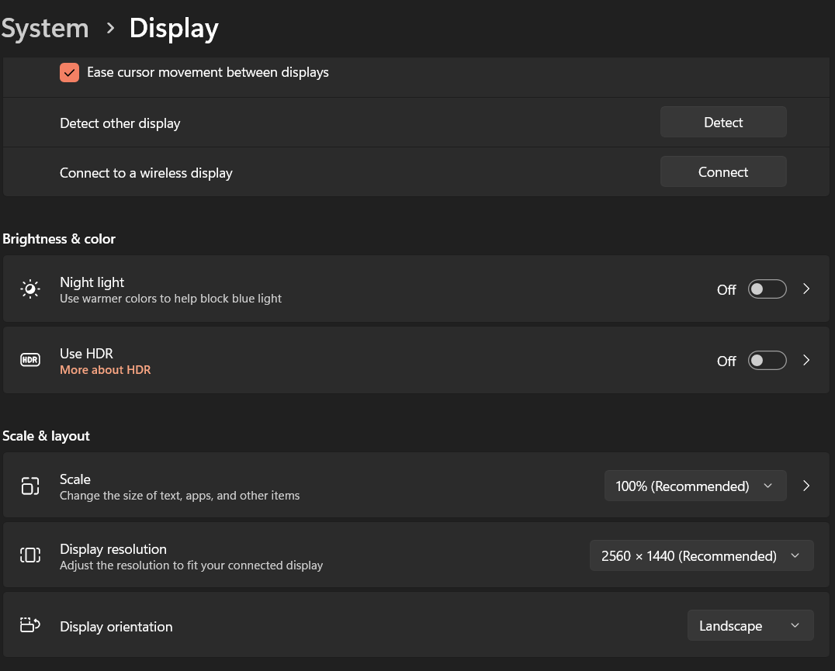Click the Display orientation icon
This screenshot has height=671, width=835.
[29, 625]
